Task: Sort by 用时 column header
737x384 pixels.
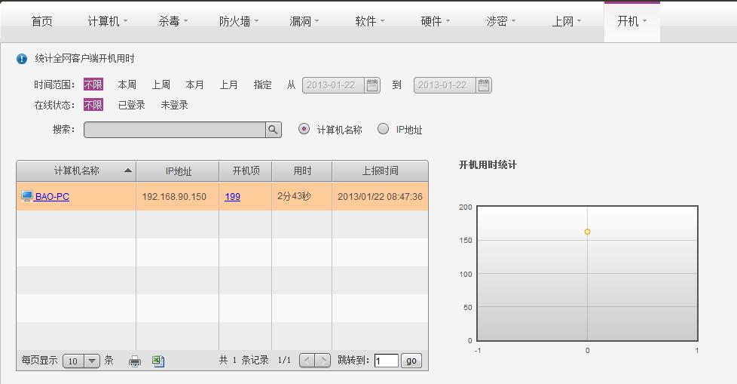Action: 302,170
